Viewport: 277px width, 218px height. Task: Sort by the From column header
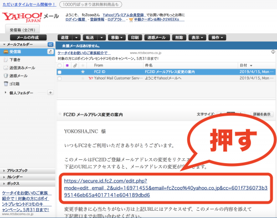pyautogui.click(x=99, y=65)
